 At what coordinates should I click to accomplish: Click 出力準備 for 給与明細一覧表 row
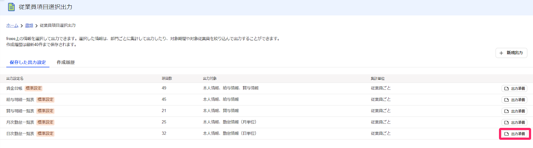tap(514, 100)
